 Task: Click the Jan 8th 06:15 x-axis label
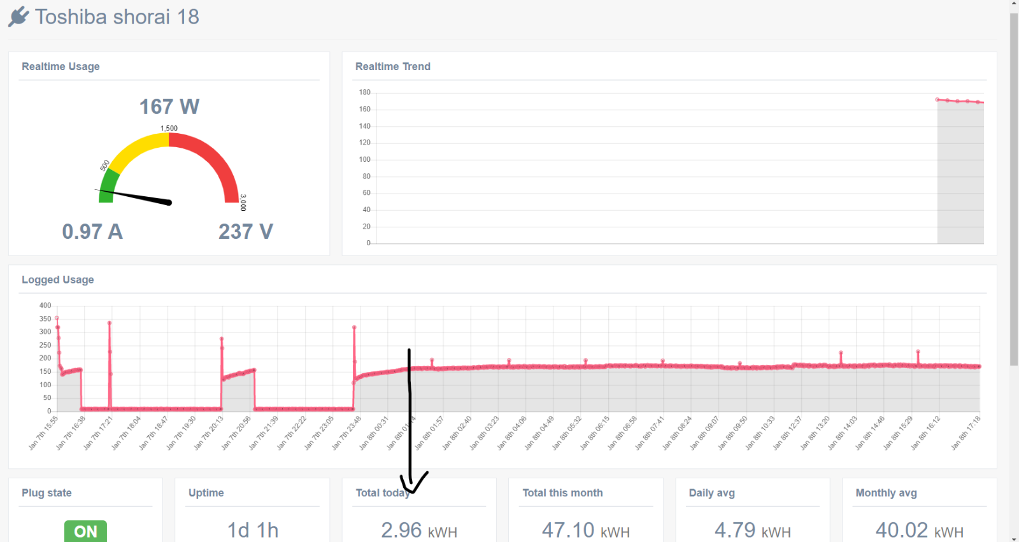pyautogui.click(x=595, y=432)
